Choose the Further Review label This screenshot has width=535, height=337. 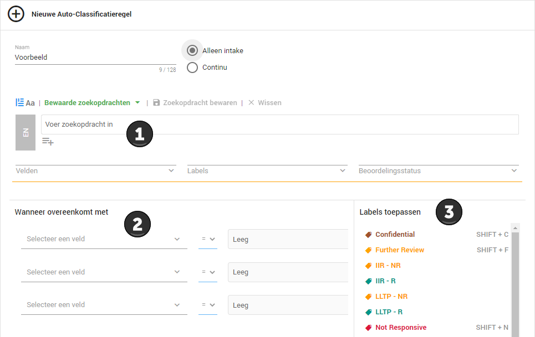(400, 250)
